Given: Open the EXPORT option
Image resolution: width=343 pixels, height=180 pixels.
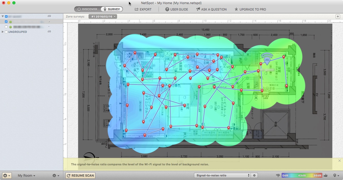Looking at the screenshot, I should point(143,9).
